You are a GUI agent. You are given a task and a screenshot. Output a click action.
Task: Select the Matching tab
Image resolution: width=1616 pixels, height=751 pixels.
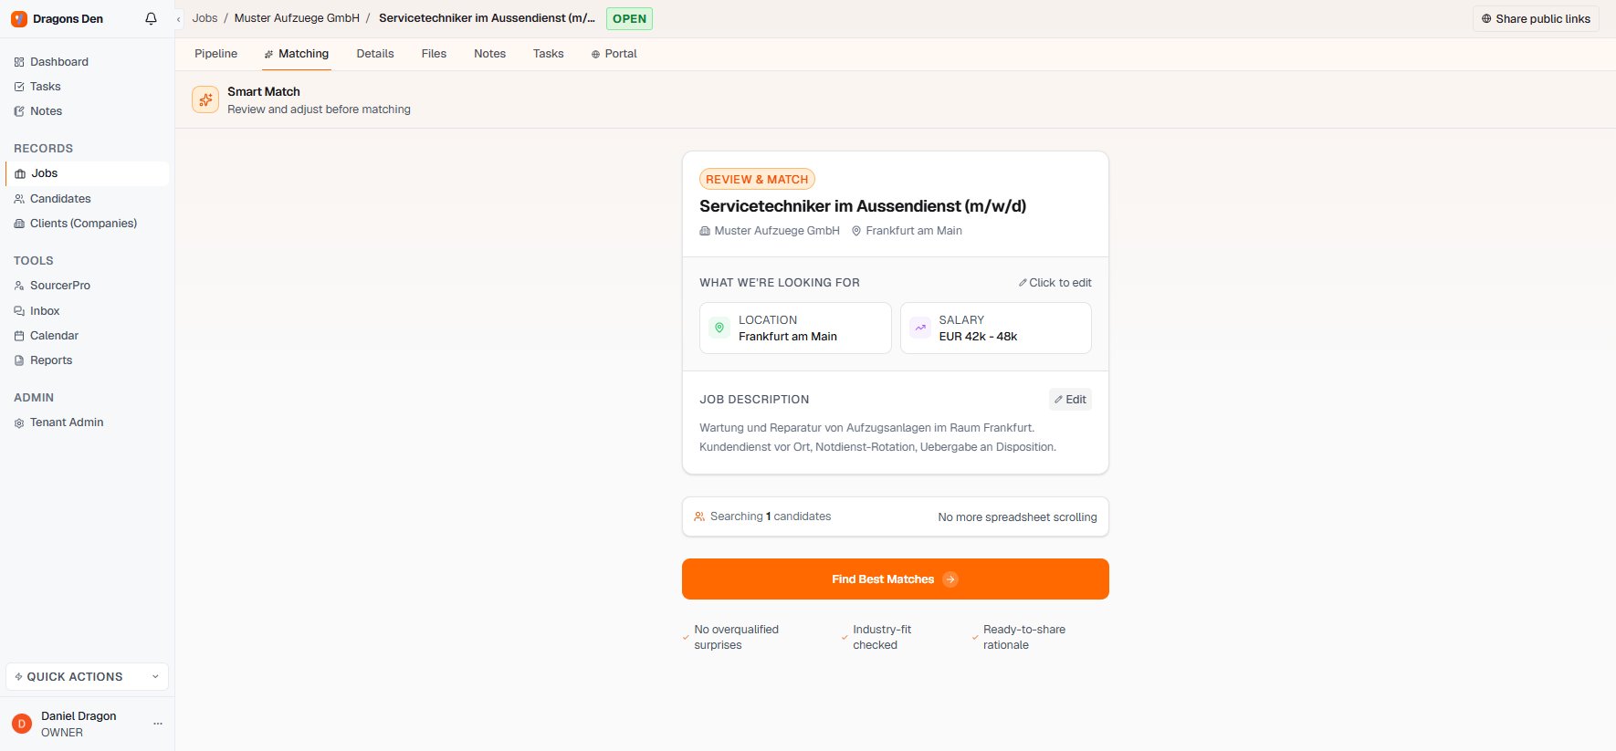click(x=297, y=54)
